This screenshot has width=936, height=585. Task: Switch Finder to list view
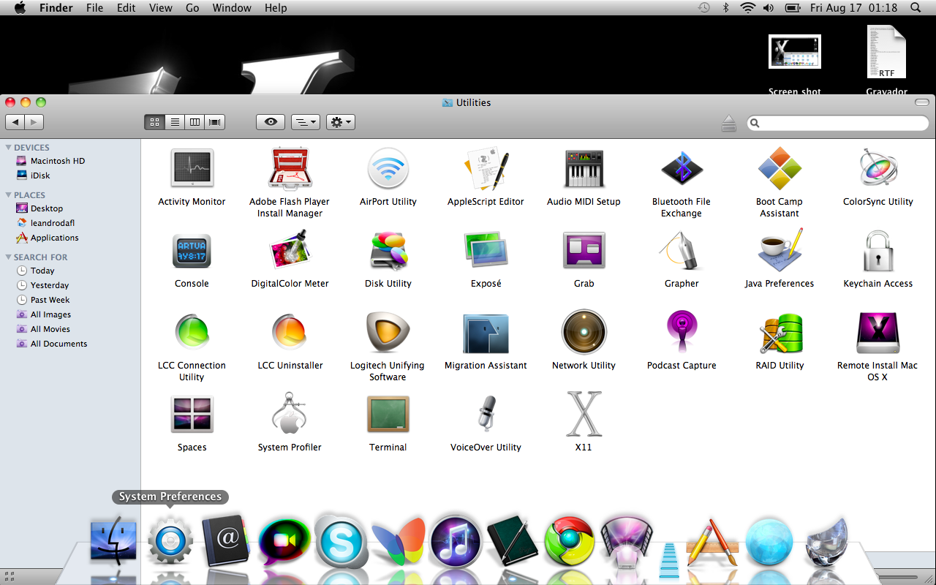pyautogui.click(x=175, y=122)
